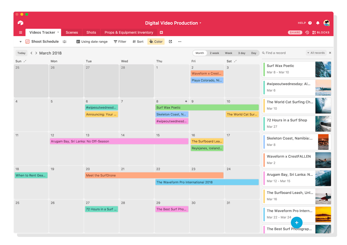347x245 pixels.
Task: Close the record list sidebar
Action: point(330,53)
